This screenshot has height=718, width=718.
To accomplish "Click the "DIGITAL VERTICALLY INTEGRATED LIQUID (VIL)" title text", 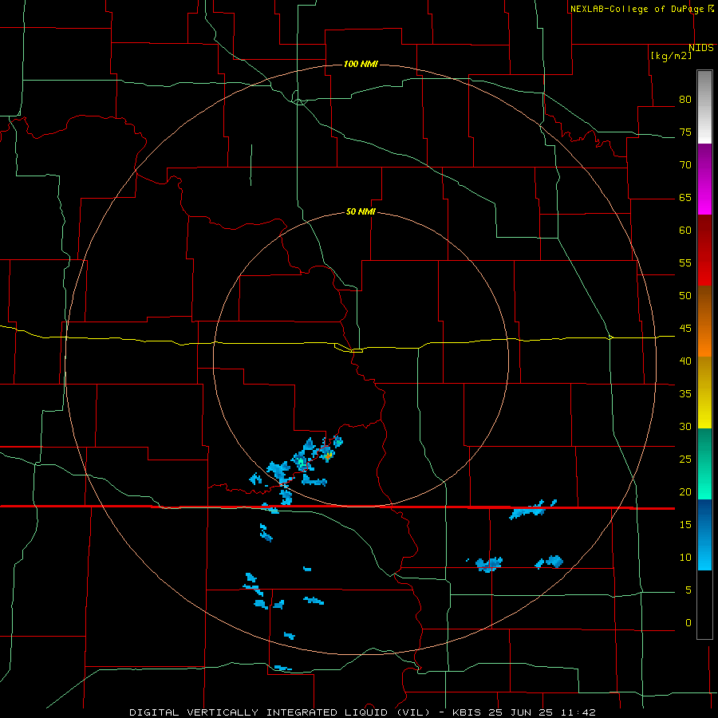I will 280,712.
